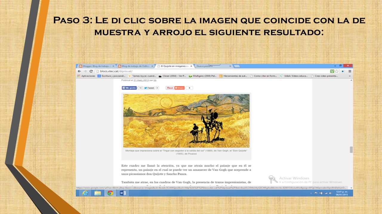
Task: Open File Explorer from the taskbar
Action: coord(98,193)
